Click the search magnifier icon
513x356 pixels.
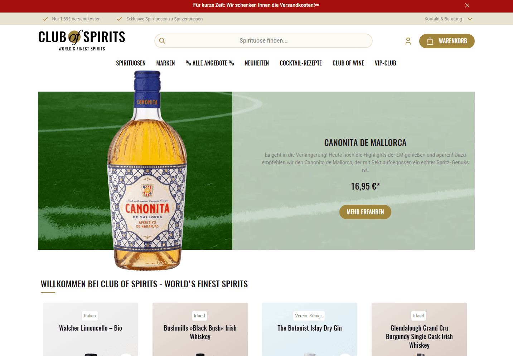pyautogui.click(x=162, y=41)
